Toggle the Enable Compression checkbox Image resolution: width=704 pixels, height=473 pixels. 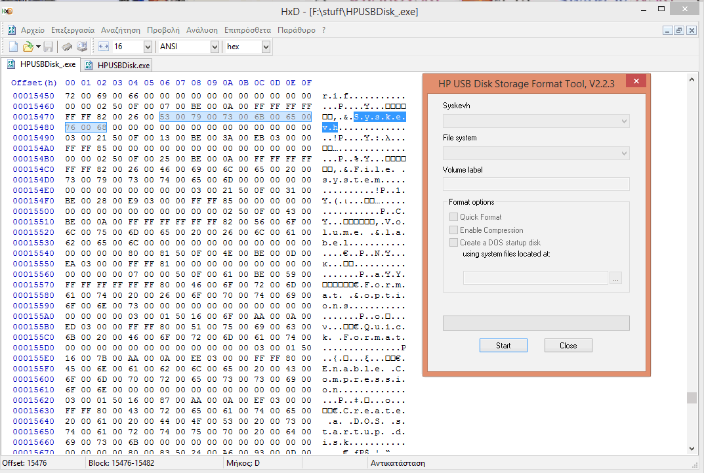(453, 230)
